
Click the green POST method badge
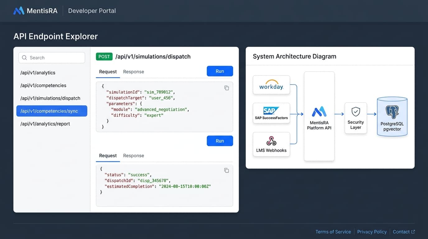[x=104, y=57]
